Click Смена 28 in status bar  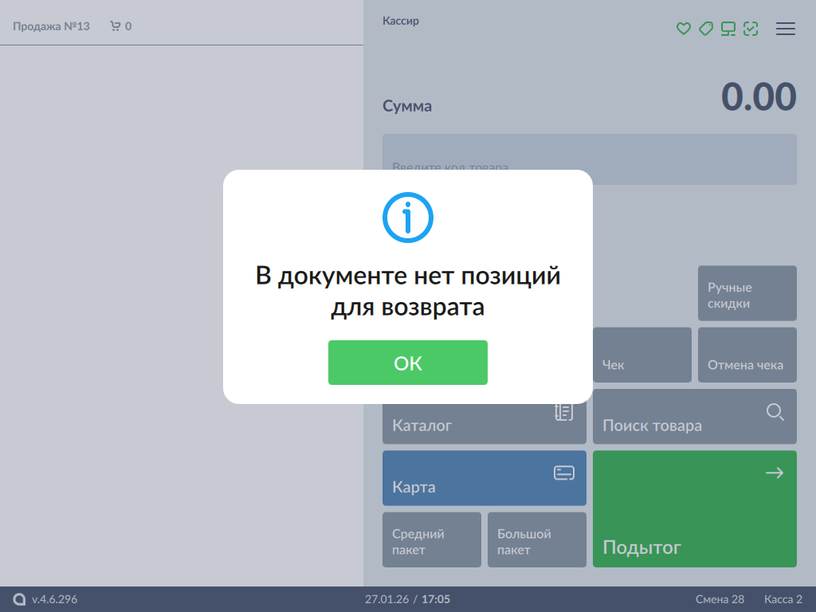click(719, 599)
